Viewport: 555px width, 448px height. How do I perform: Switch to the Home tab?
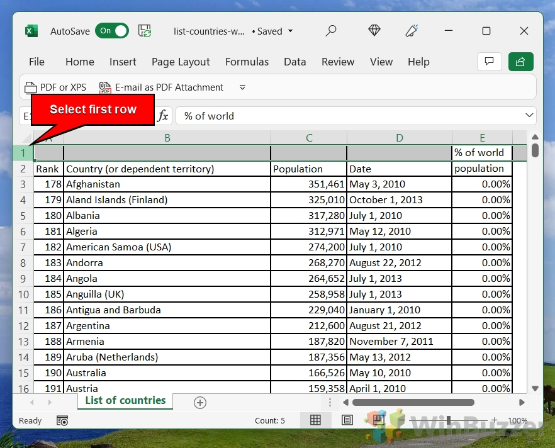(x=80, y=62)
